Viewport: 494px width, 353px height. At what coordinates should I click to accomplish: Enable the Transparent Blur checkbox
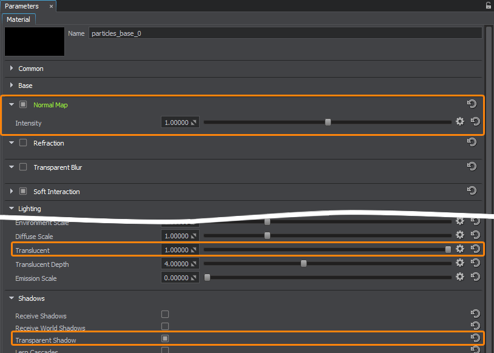click(23, 167)
